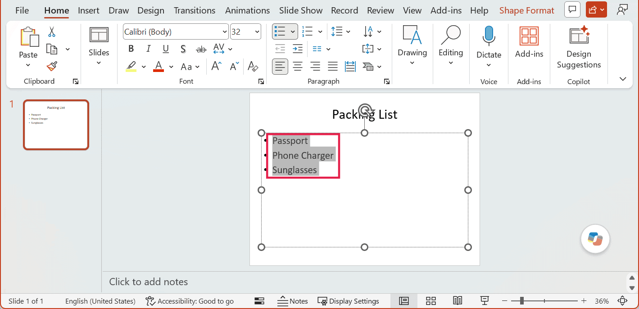Toggle Align Right

315,67
